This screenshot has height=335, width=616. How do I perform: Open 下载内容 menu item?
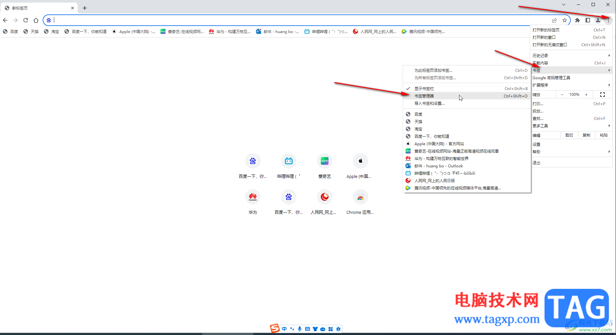pyautogui.click(x=571, y=63)
